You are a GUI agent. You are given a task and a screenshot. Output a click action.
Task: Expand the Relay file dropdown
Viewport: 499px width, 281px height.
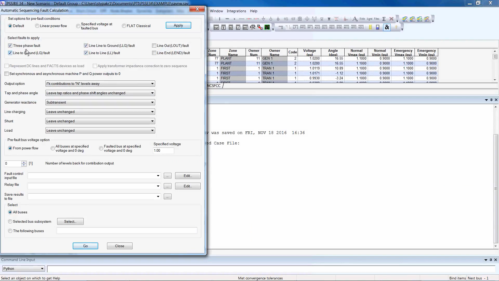(158, 186)
